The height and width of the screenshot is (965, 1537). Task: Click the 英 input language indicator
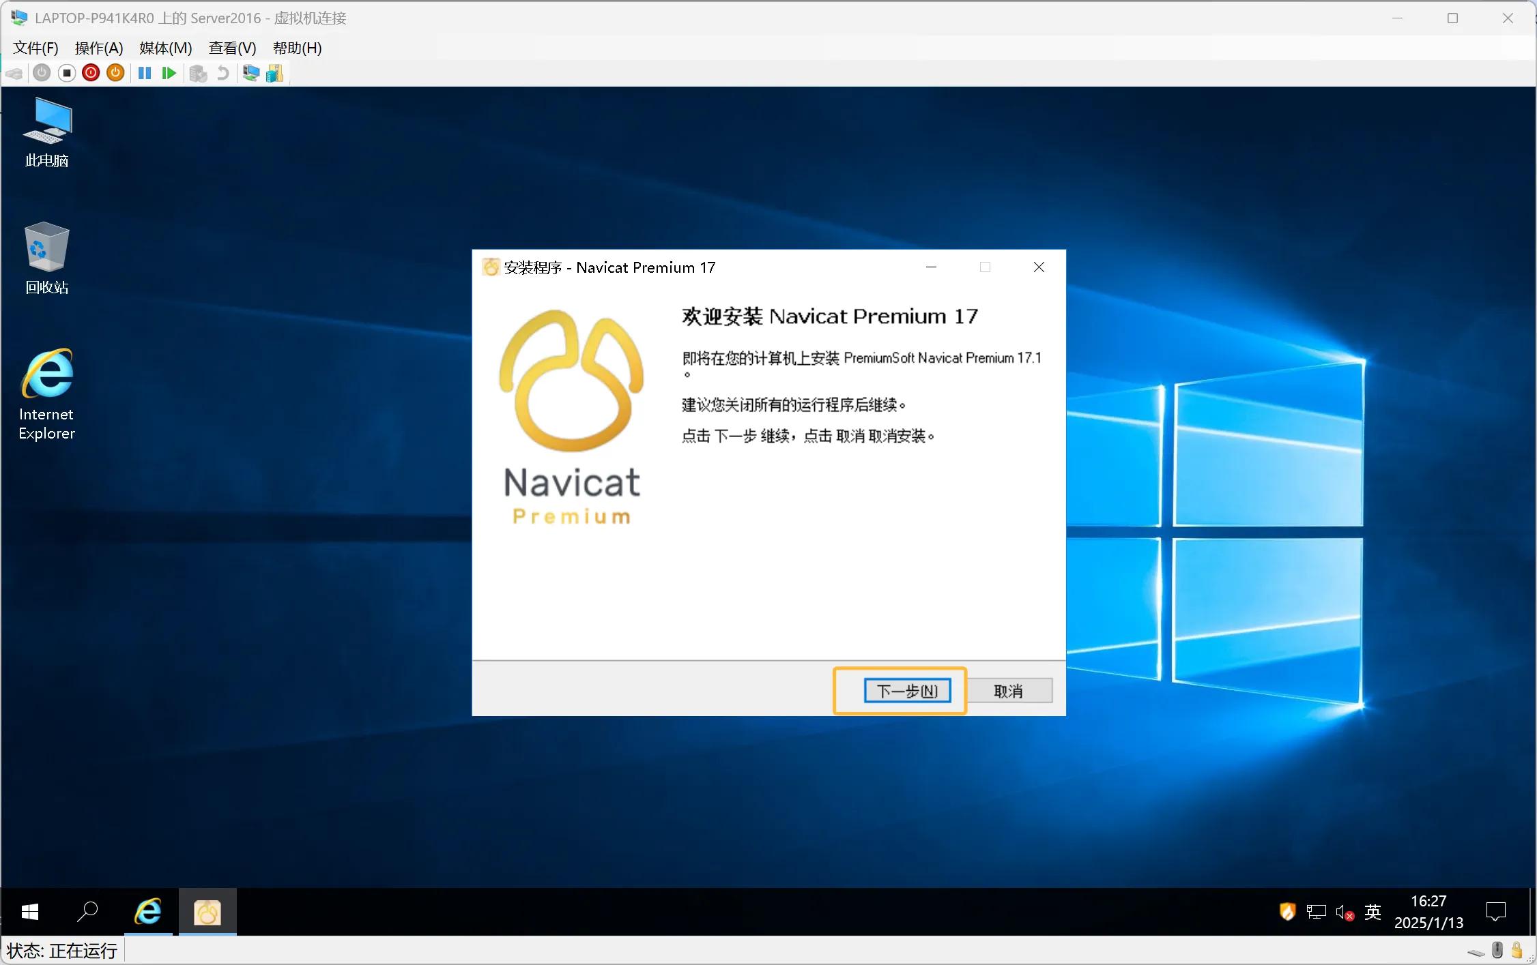tap(1373, 912)
